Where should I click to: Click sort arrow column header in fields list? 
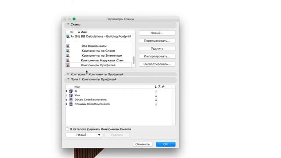(x=156, y=87)
